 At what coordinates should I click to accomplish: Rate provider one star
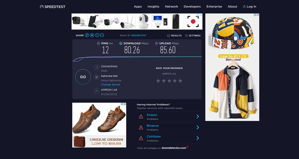click(158, 81)
